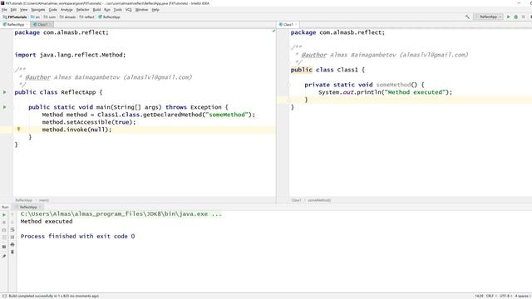The image size is (532, 299).
Task: Click the Stop icon in the Run panel
Action: (4, 222)
